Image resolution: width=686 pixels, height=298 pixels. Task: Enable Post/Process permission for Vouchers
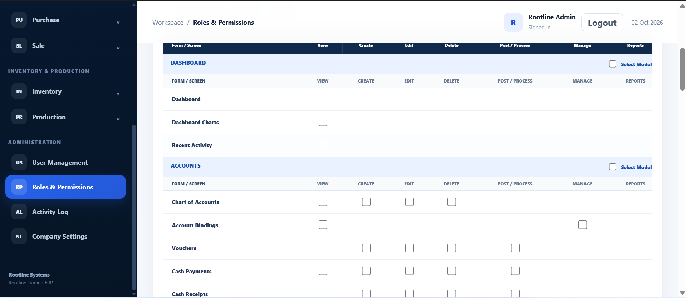[x=515, y=248]
